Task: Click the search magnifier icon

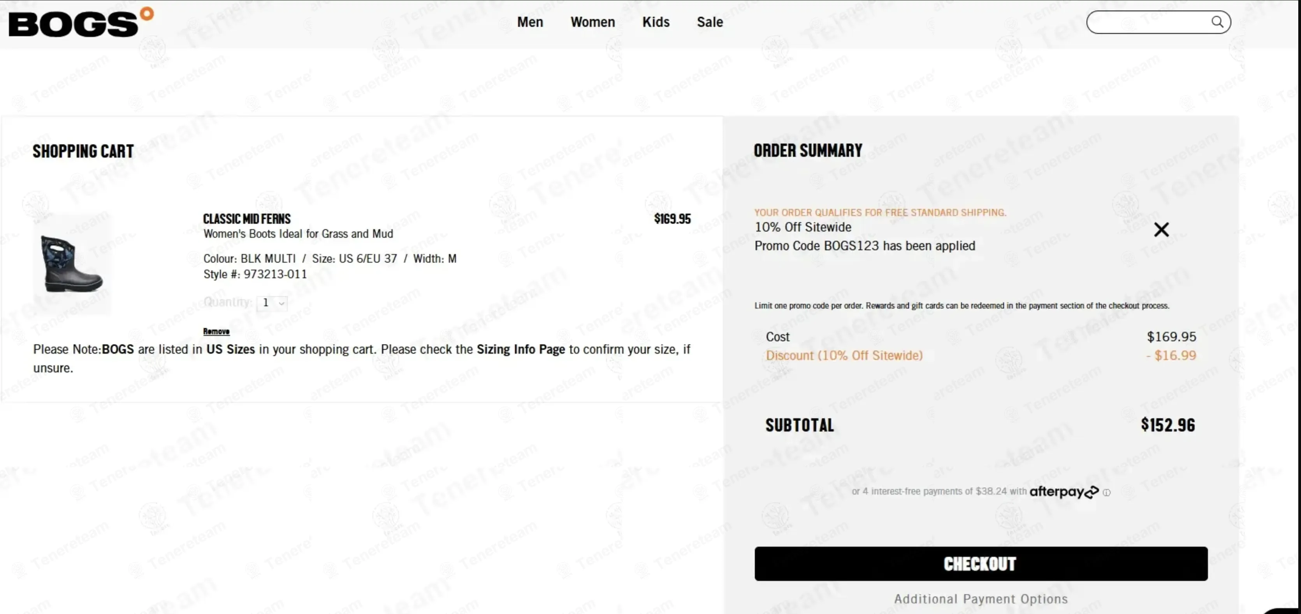Action: (x=1217, y=22)
